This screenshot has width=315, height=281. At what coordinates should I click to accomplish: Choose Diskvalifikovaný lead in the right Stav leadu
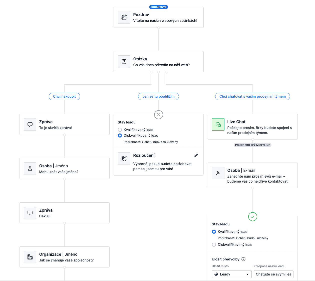[214, 245]
